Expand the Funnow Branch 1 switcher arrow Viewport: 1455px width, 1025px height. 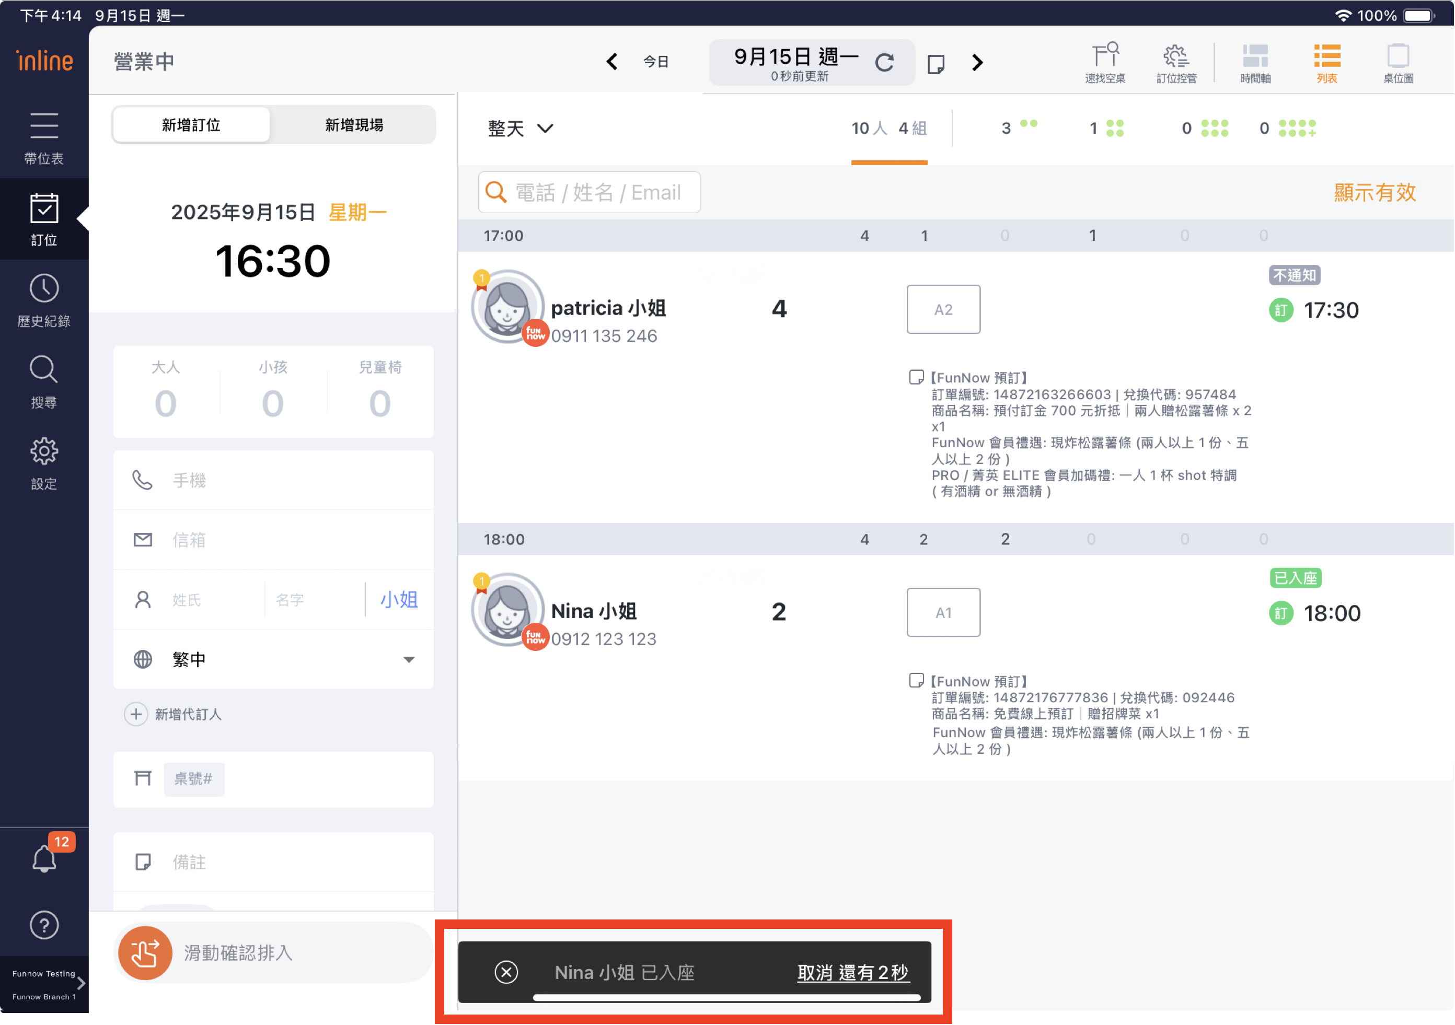click(x=80, y=983)
